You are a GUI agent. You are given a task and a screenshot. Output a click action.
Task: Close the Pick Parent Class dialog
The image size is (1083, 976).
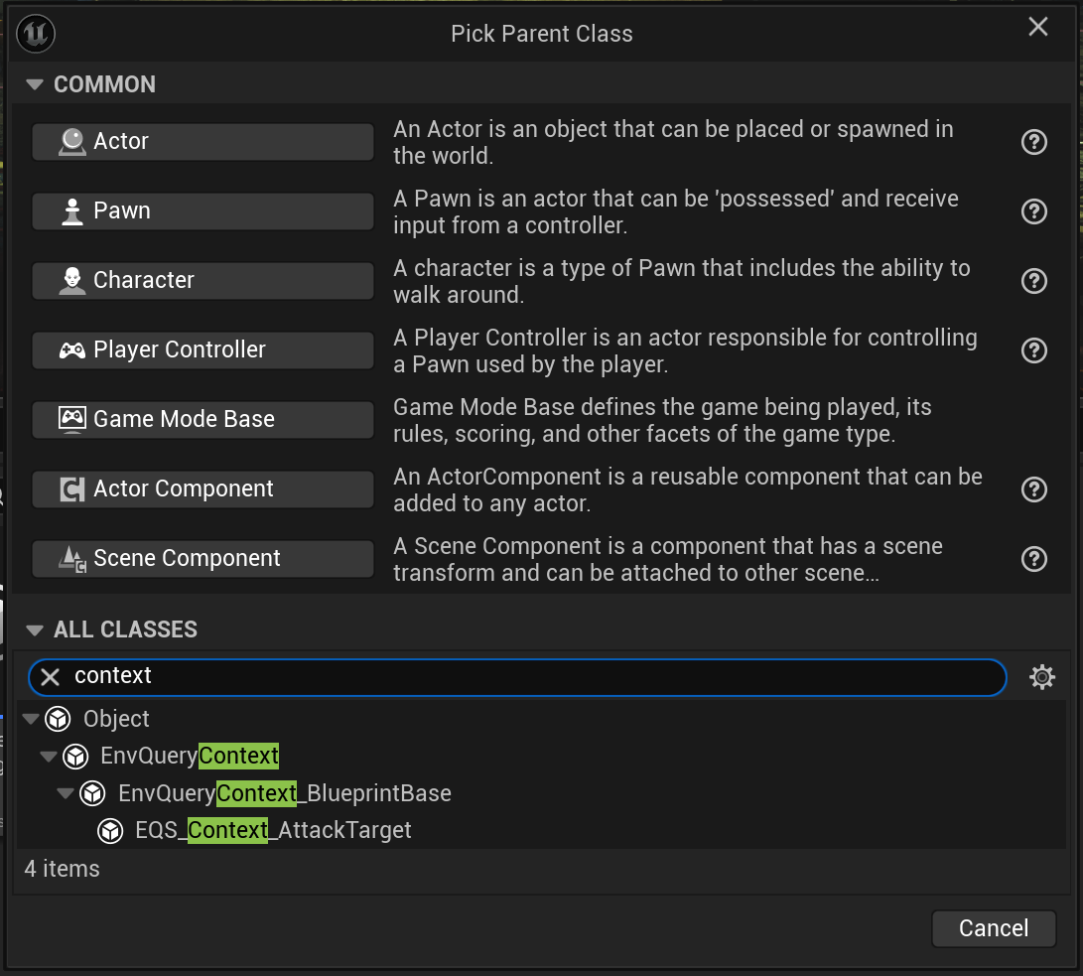(x=1038, y=27)
